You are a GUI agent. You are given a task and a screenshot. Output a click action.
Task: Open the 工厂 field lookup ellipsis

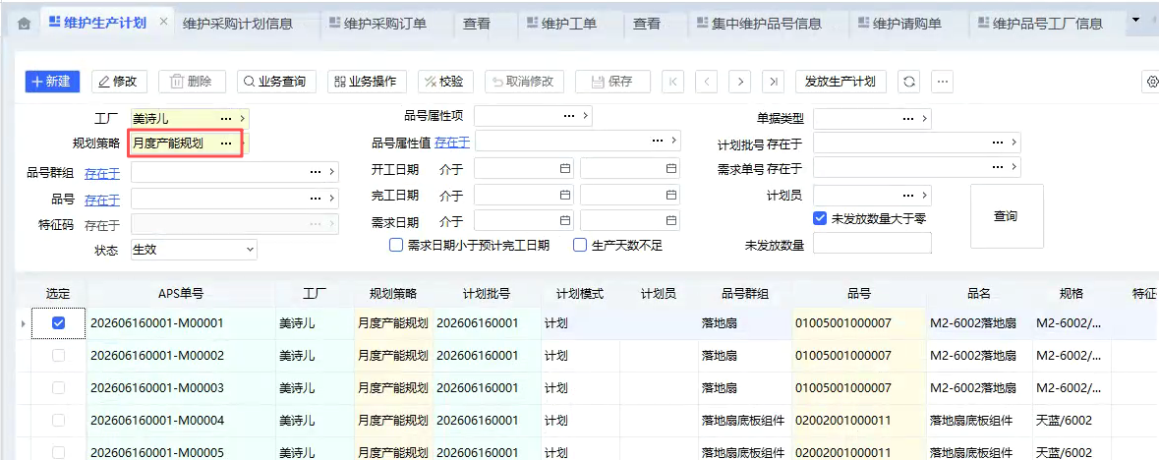tap(226, 118)
